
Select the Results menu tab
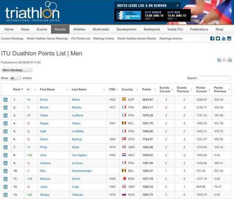[60, 29]
